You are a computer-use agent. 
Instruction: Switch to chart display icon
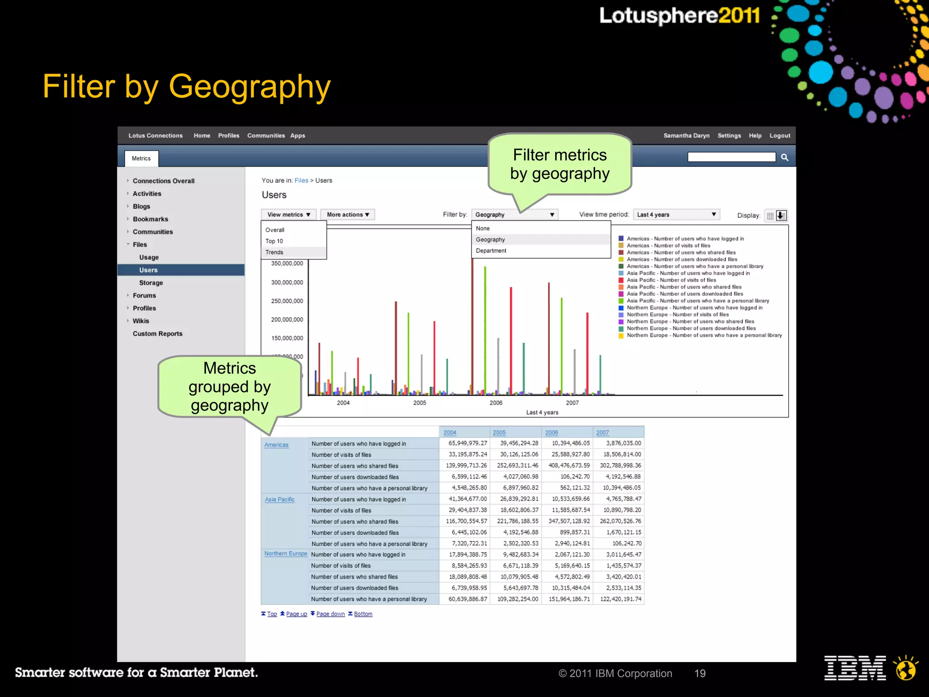(781, 216)
